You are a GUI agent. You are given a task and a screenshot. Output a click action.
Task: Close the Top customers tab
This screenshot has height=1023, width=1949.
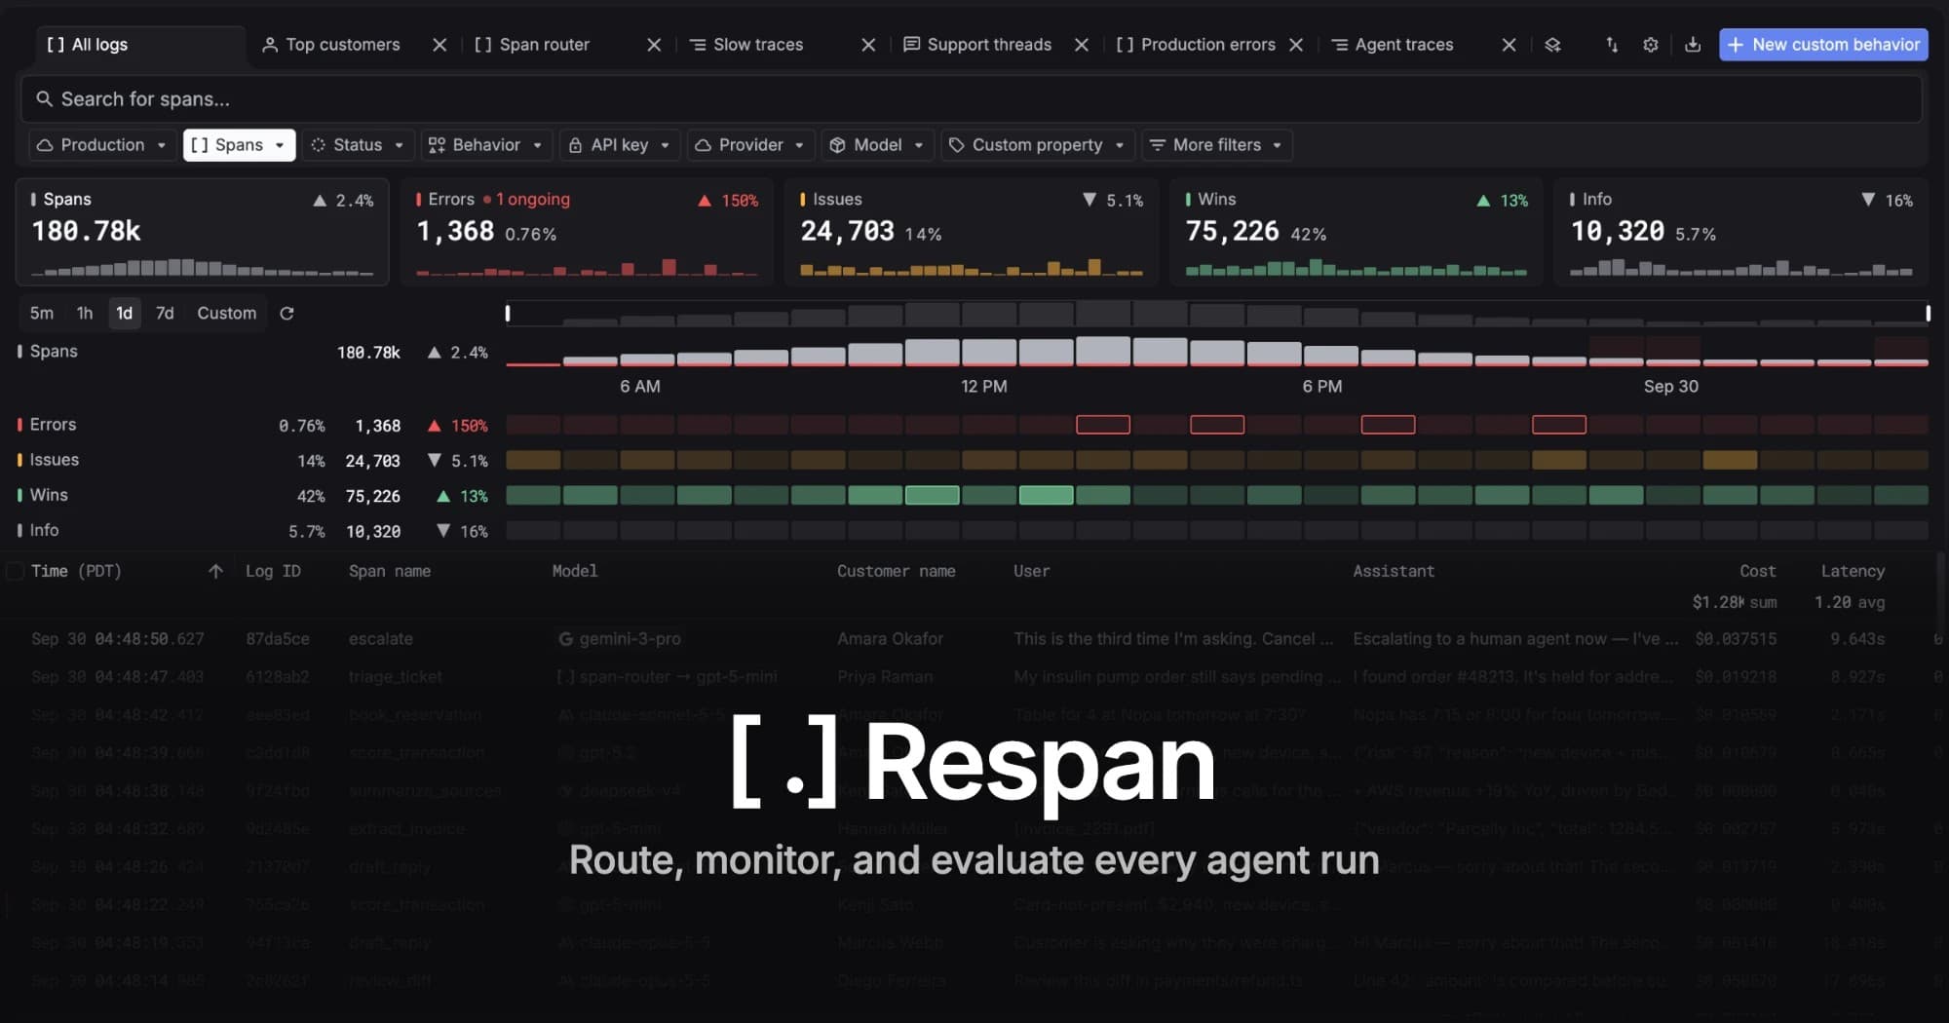439,45
